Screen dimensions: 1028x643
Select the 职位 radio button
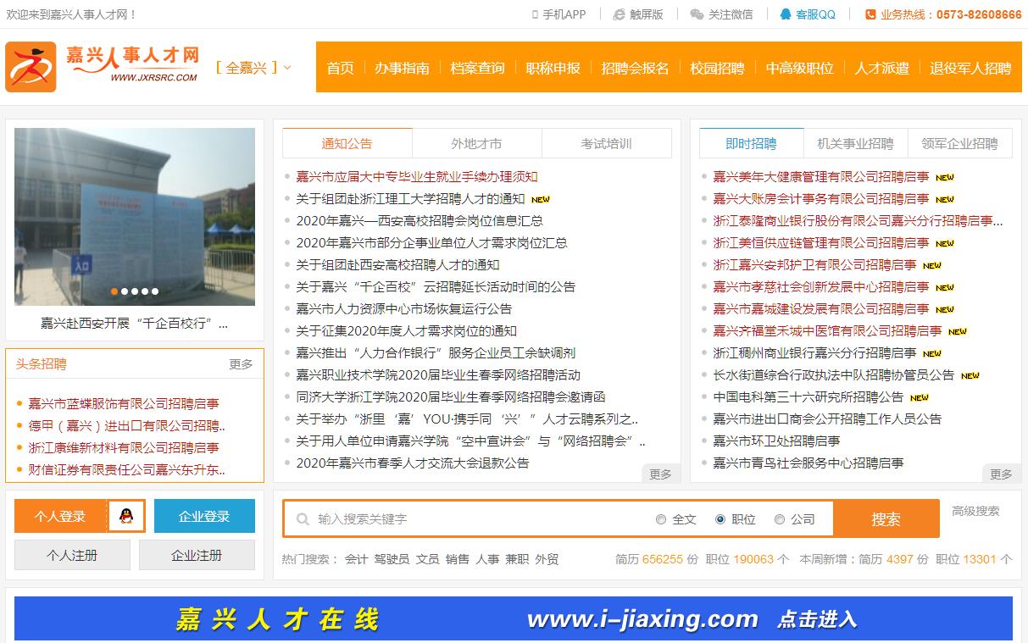720,519
